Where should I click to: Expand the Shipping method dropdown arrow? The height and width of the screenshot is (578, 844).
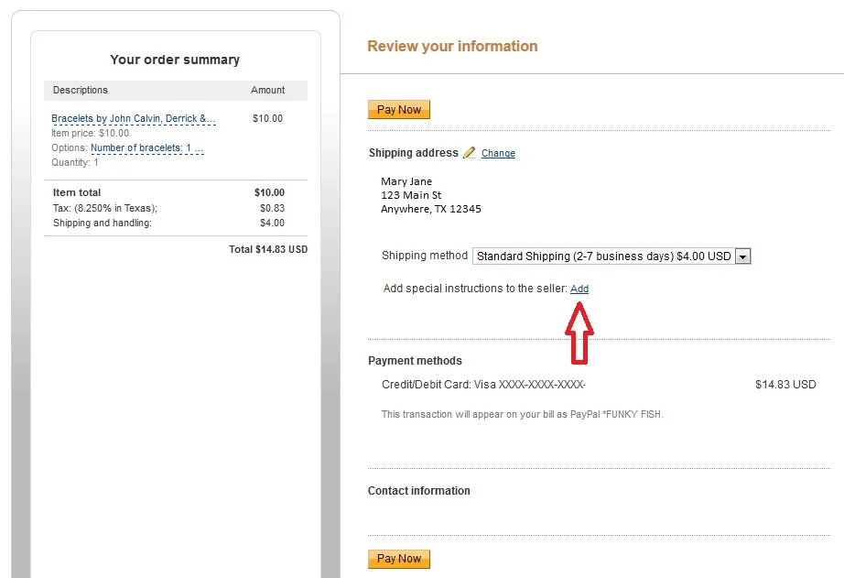pyautogui.click(x=742, y=256)
